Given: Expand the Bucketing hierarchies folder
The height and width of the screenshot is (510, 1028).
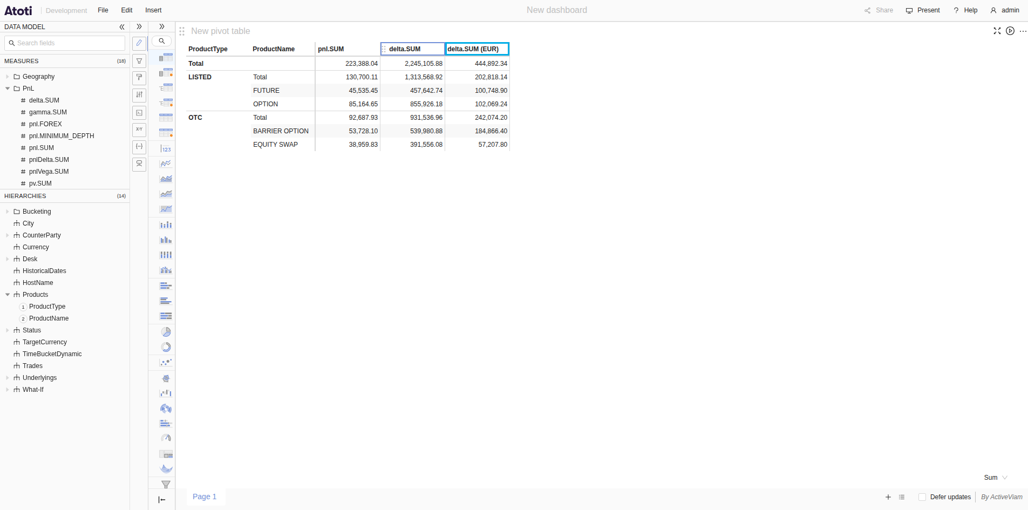Looking at the screenshot, I should coord(8,212).
